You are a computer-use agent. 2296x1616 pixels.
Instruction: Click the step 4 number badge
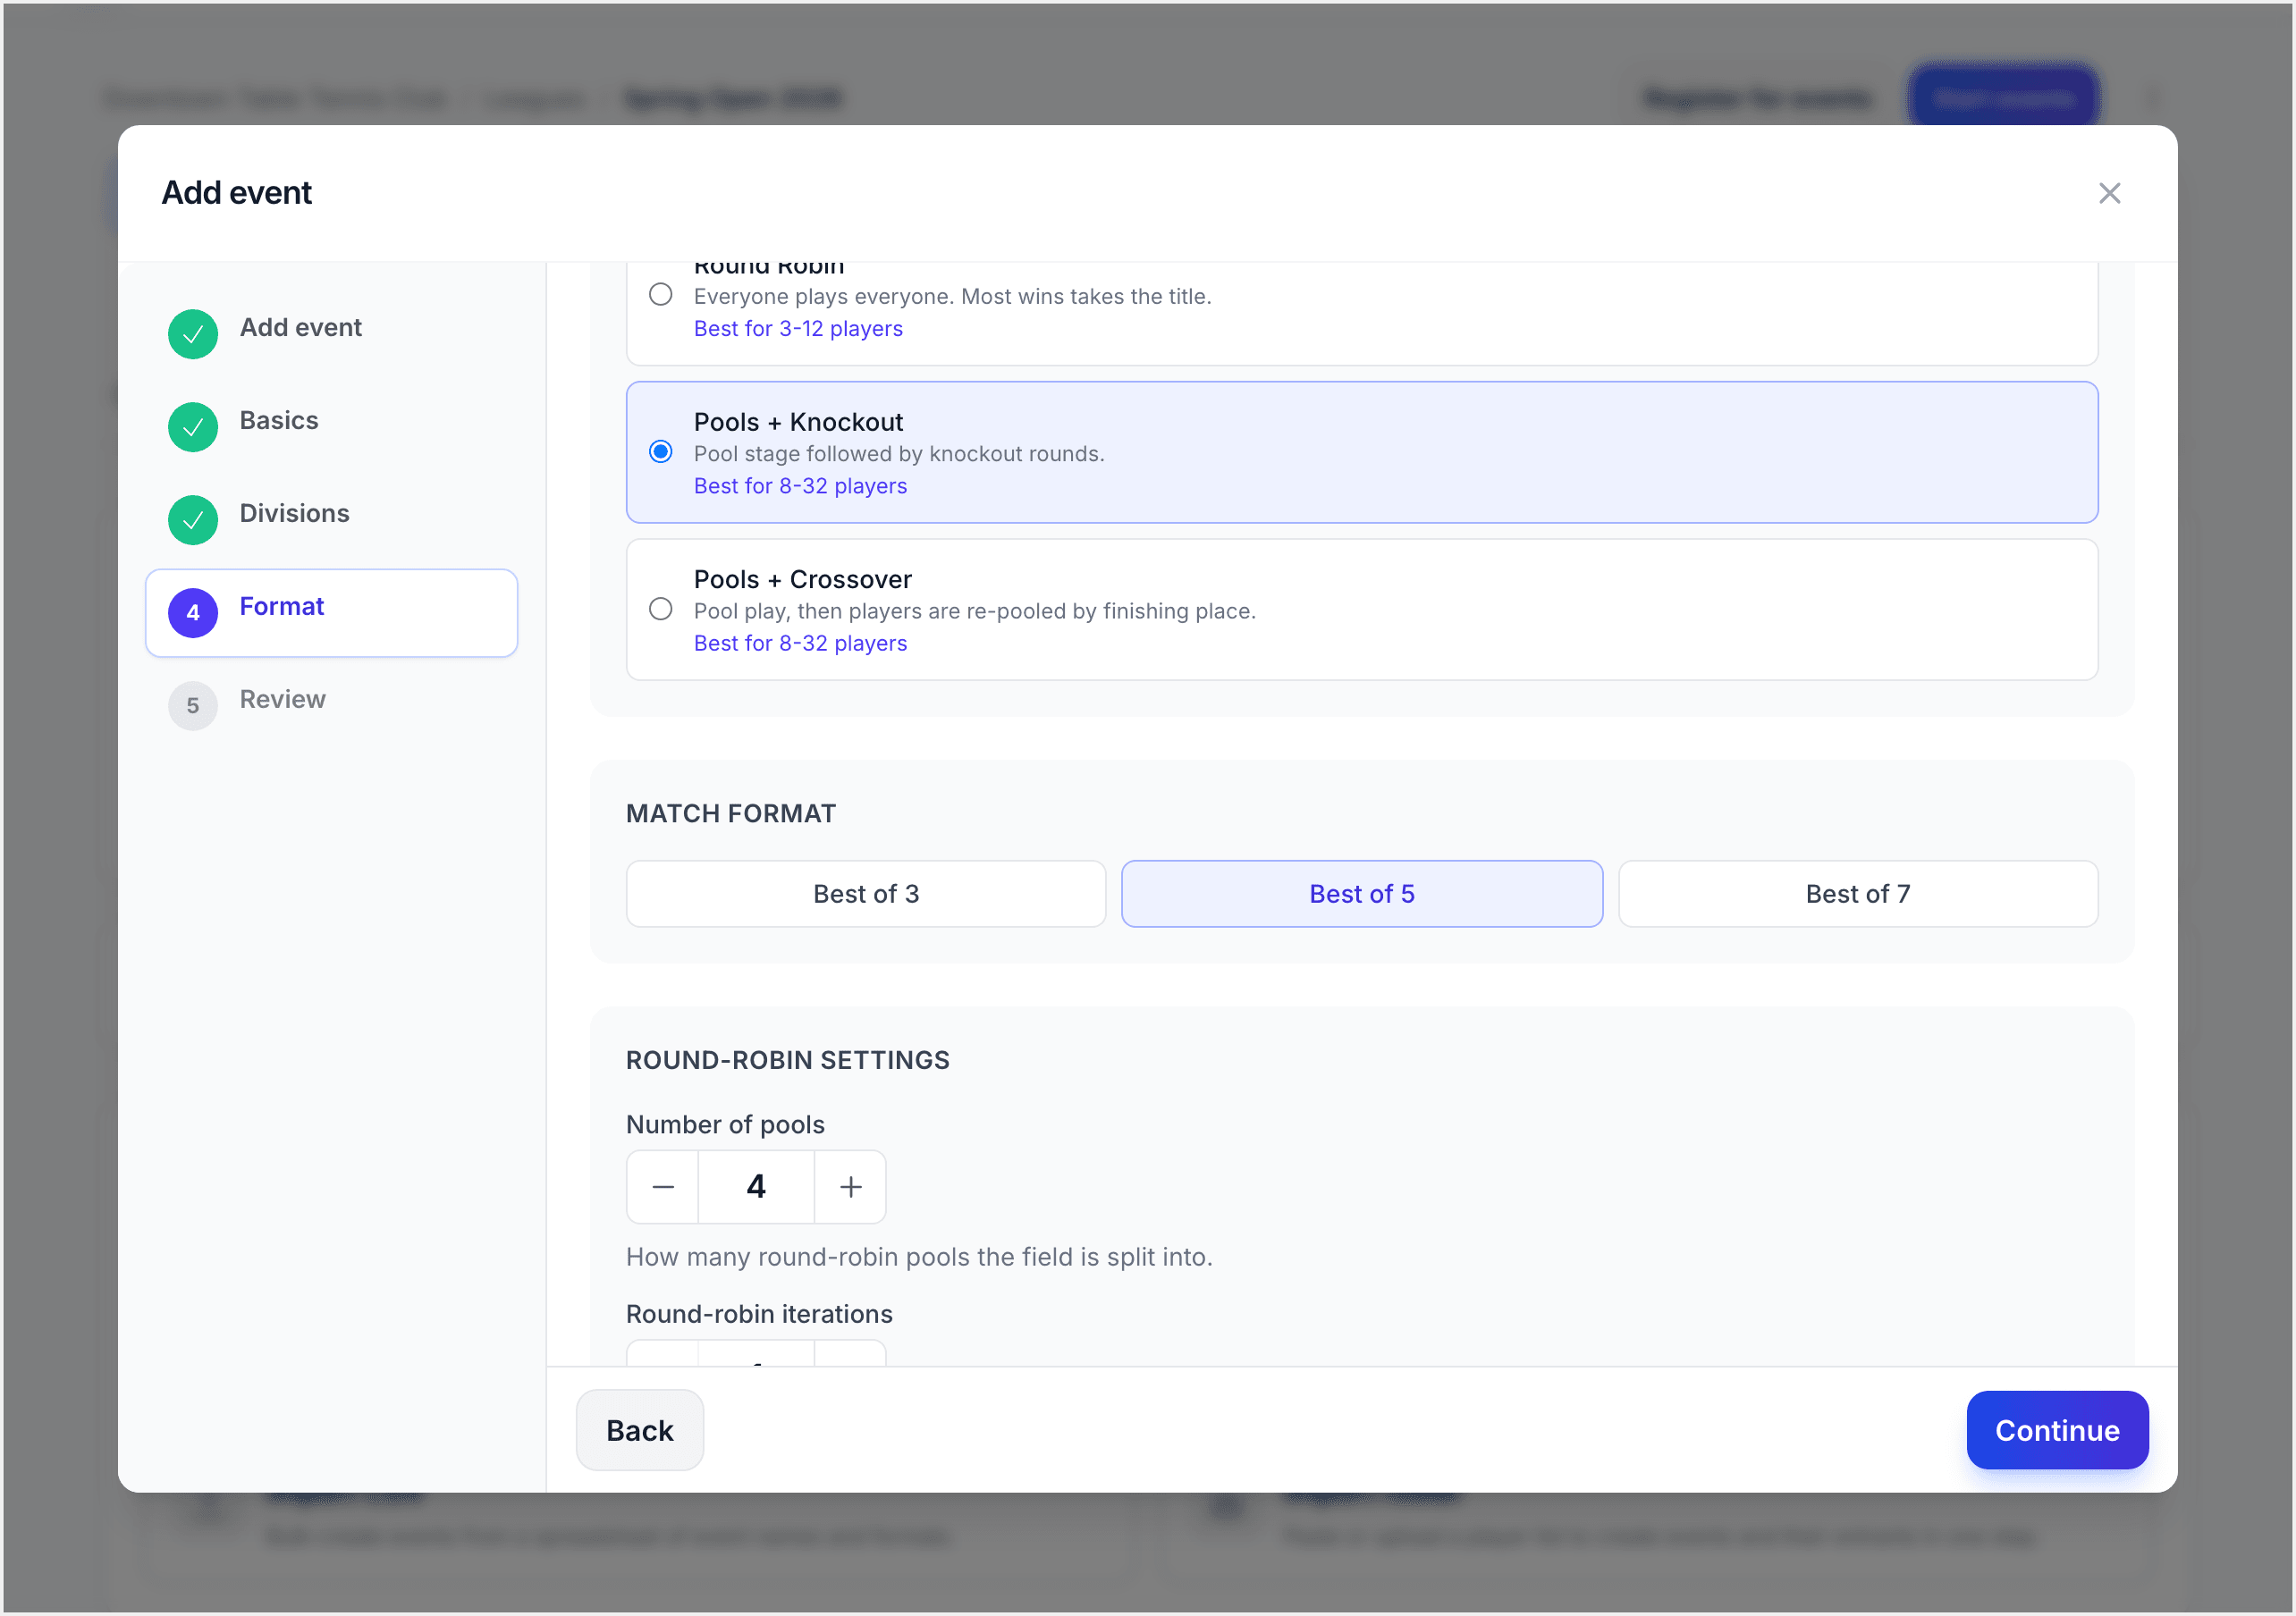pyautogui.click(x=193, y=613)
